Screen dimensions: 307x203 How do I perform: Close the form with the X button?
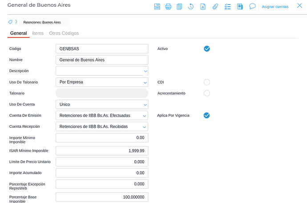[299, 6]
